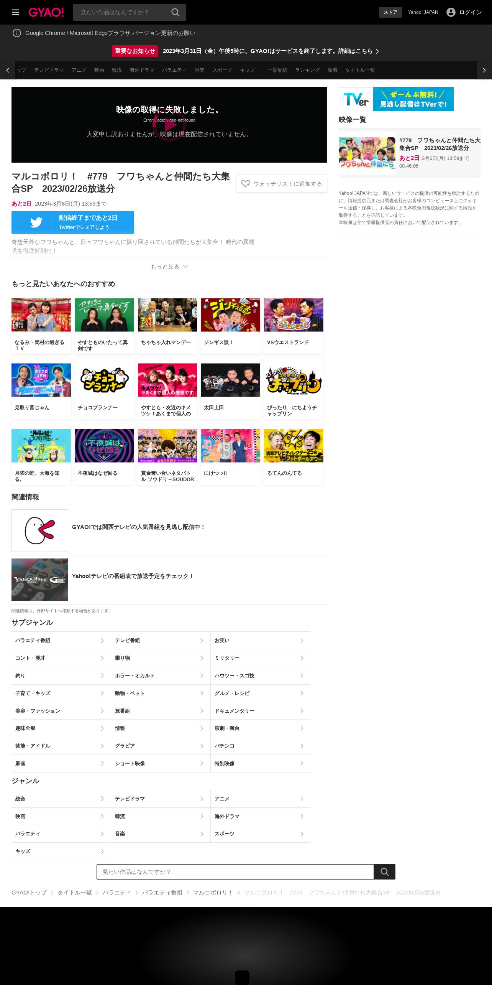Viewport: 492px width, 985px height.
Task: Click the Yahoo! TV G-Guide image
Action: (40, 580)
